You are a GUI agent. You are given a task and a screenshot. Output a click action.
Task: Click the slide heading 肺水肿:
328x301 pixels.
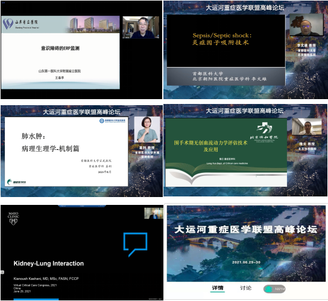pyautogui.click(x=34, y=137)
